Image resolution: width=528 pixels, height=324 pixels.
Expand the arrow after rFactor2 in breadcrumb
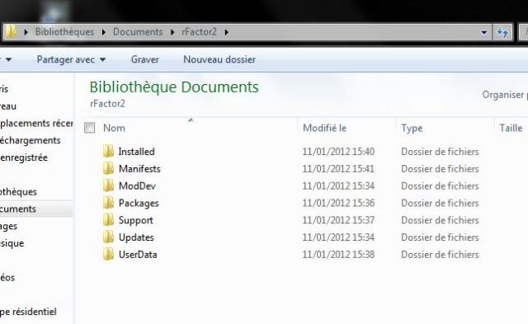227,32
